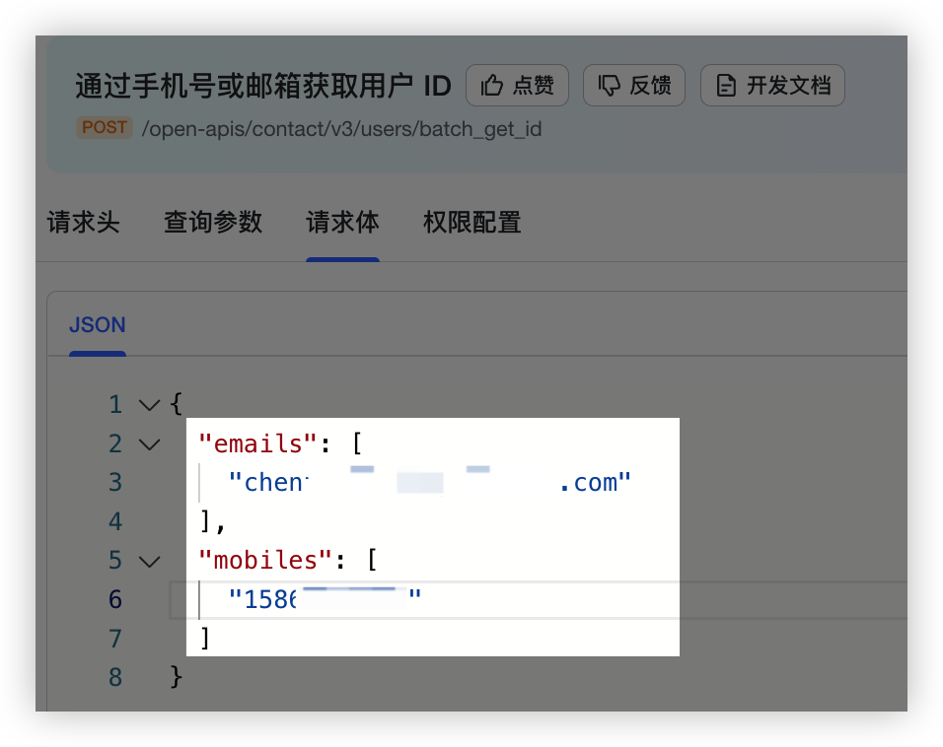This screenshot has width=943, height=747.
Task: Open 开发文档 via its document icon
Action: [726, 86]
